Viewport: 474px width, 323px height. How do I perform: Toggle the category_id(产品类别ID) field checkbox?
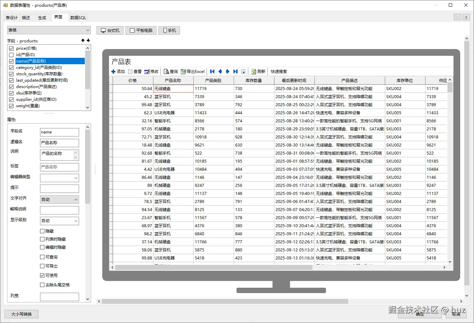[x=11, y=68]
